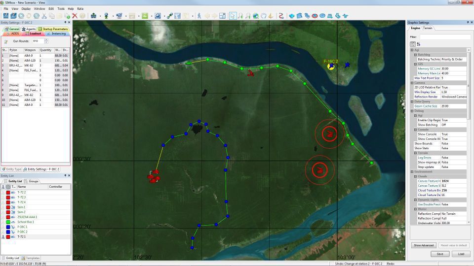Collapse the Environment section

[x=413, y=171]
